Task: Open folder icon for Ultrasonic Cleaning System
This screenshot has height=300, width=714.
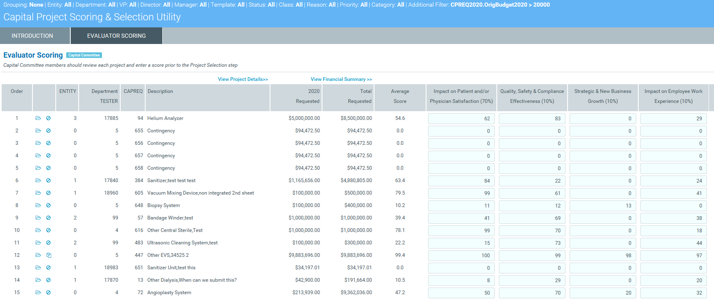Action: [38, 243]
